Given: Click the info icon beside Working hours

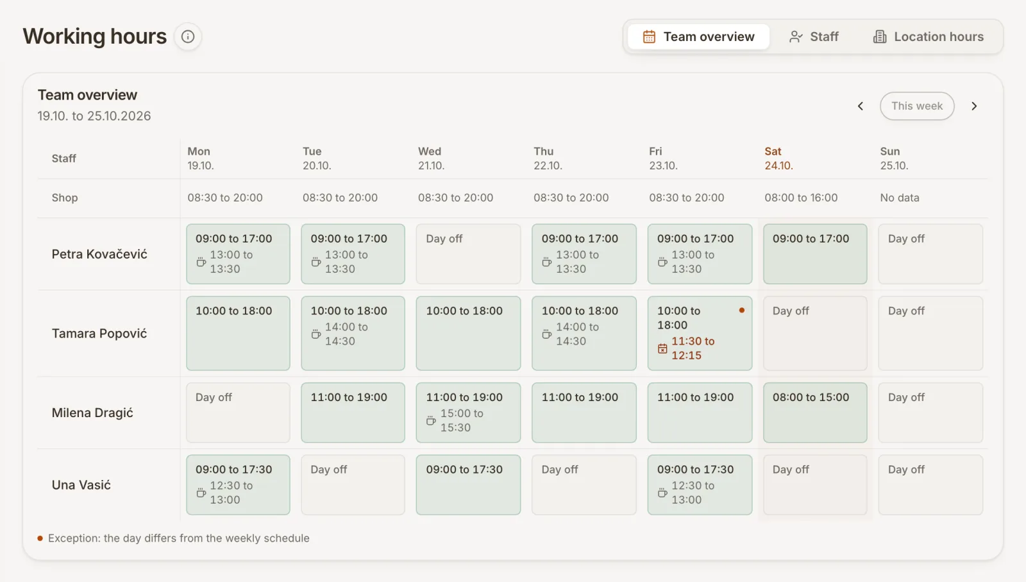Looking at the screenshot, I should (188, 37).
